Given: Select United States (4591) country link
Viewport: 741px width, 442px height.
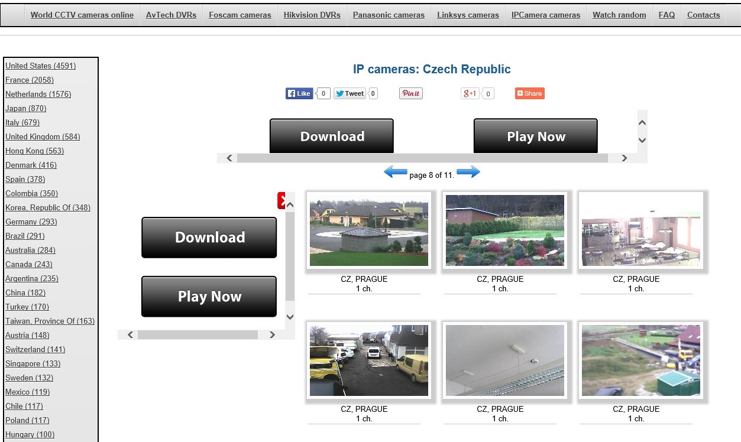Looking at the screenshot, I should 40,66.
